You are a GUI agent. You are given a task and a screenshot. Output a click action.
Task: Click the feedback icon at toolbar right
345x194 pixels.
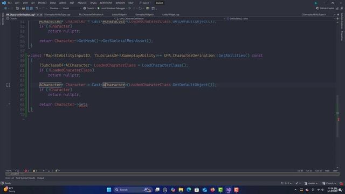tap(342, 9)
